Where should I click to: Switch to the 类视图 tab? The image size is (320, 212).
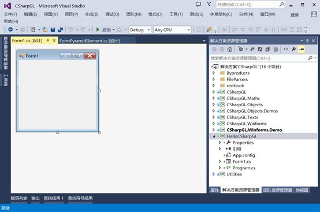302,190
